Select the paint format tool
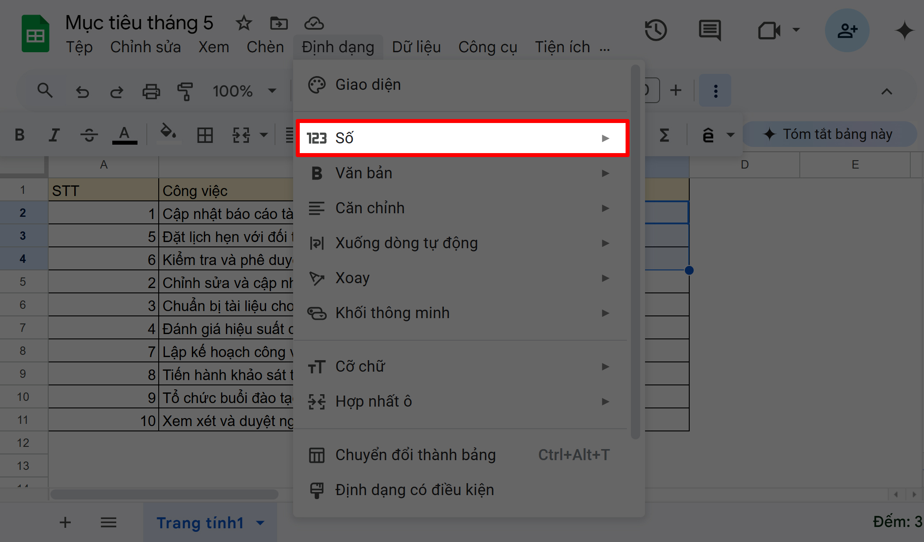The height and width of the screenshot is (542, 924). [186, 91]
